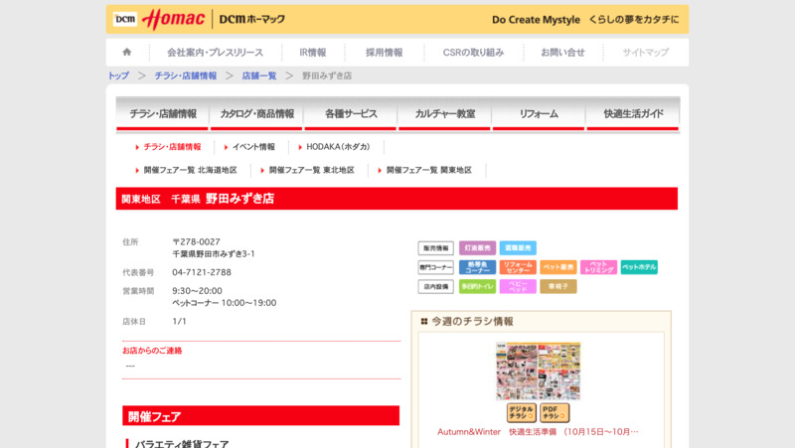Open 採用情報 menu item

pyautogui.click(x=384, y=53)
